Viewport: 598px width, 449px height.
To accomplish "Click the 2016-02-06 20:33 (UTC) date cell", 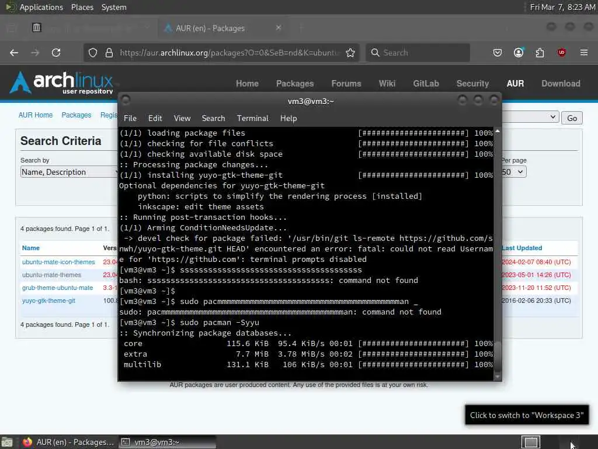I will [x=536, y=301].
